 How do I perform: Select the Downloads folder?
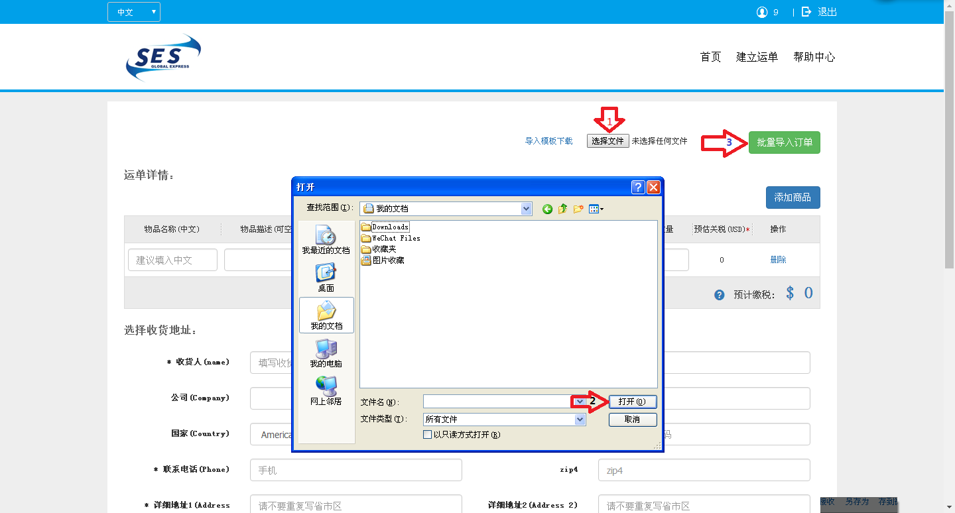[390, 227]
